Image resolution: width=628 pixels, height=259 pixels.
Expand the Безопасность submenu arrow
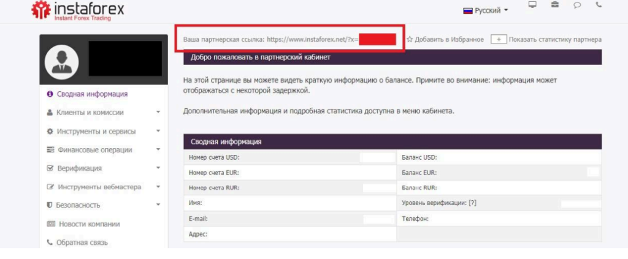pyautogui.click(x=158, y=205)
